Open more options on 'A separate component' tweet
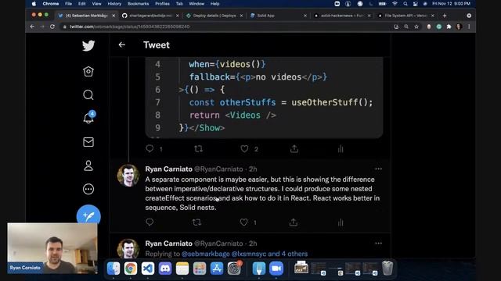This screenshot has height=281, width=501. pyautogui.click(x=378, y=169)
